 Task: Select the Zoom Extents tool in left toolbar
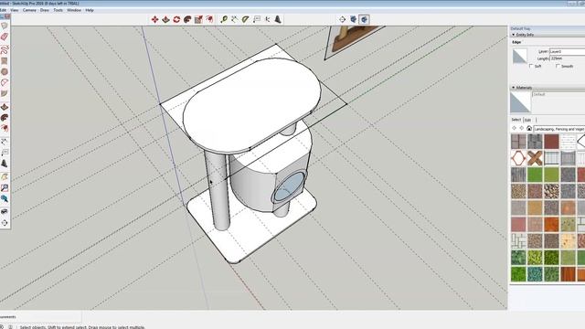coord(5,198)
